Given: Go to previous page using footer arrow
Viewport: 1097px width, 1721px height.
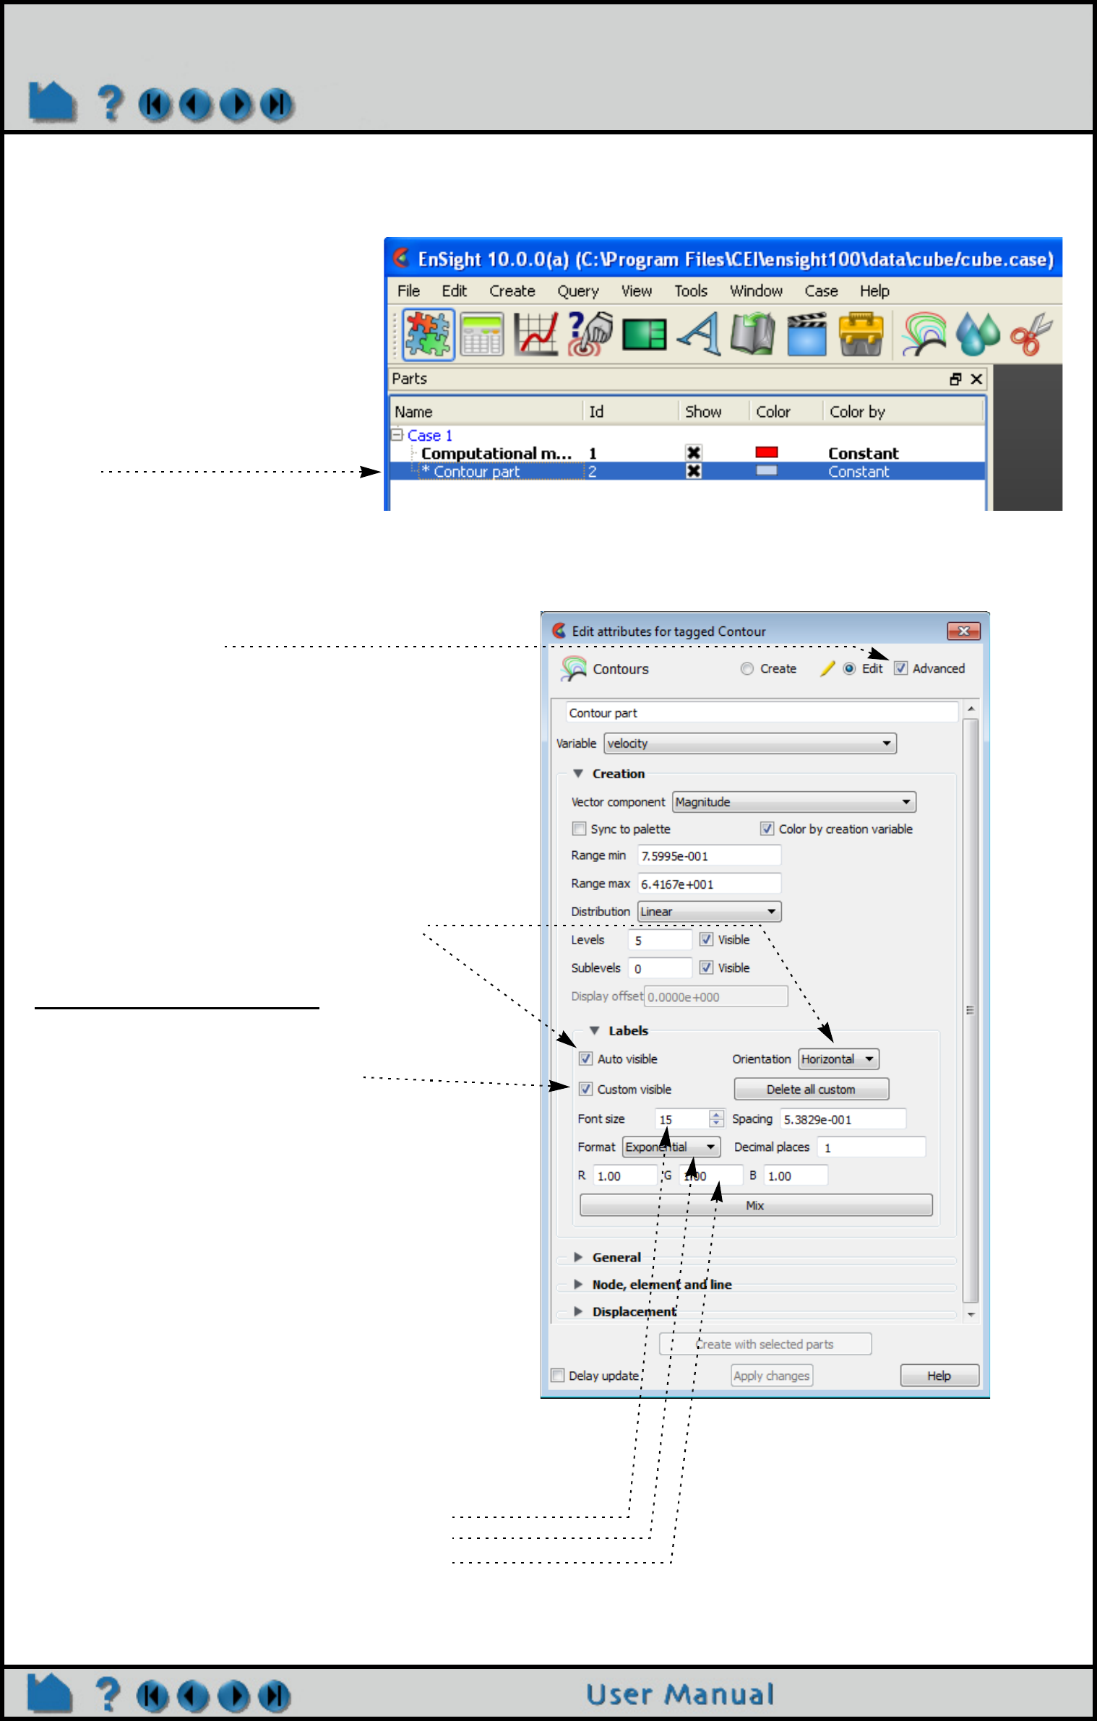Looking at the screenshot, I should point(193,1696).
